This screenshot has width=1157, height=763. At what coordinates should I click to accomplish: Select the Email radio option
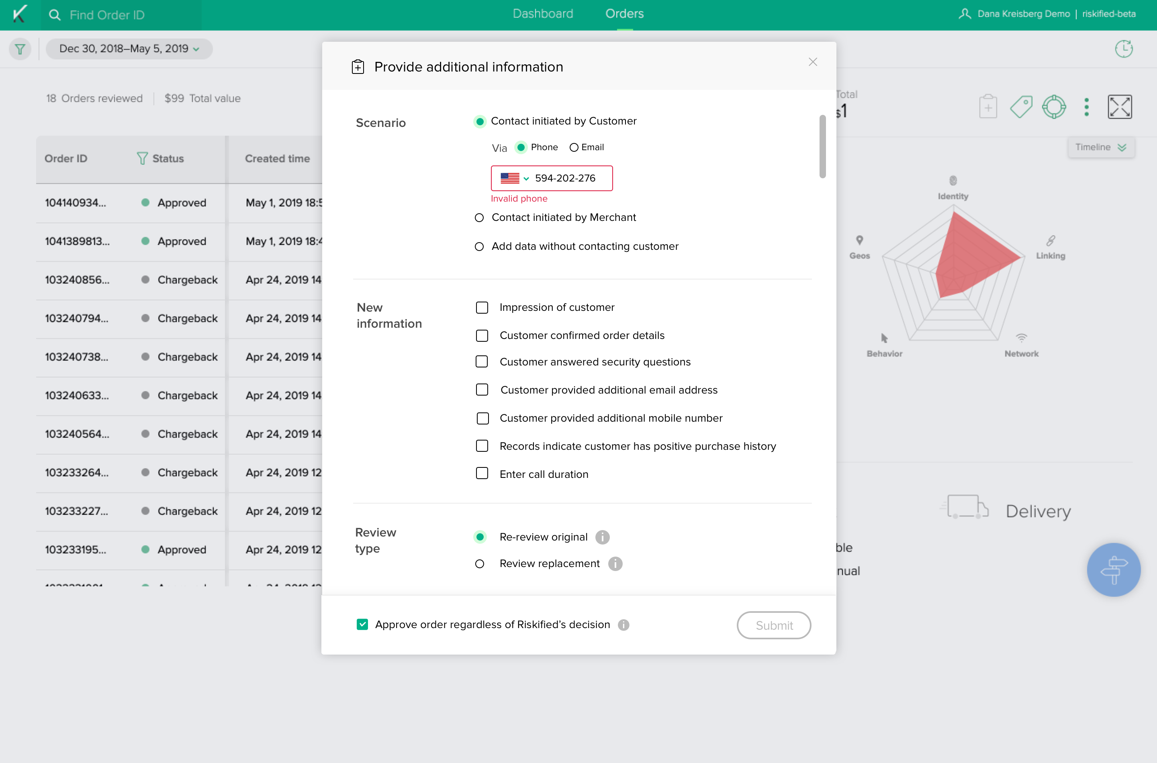tap(574, 147)
